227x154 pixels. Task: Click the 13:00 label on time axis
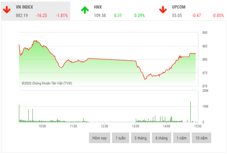135,126
